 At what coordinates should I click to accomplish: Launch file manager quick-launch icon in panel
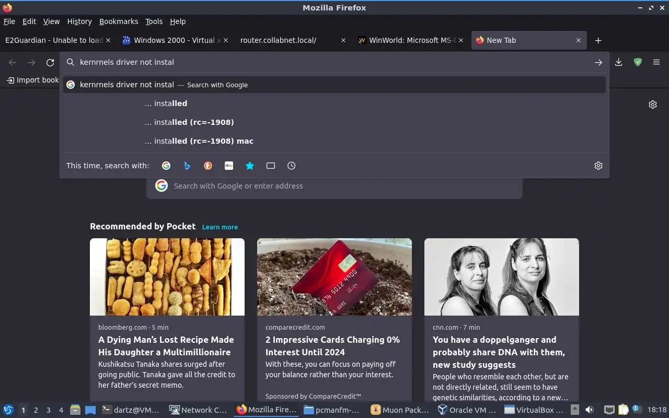tap(75, 410)
